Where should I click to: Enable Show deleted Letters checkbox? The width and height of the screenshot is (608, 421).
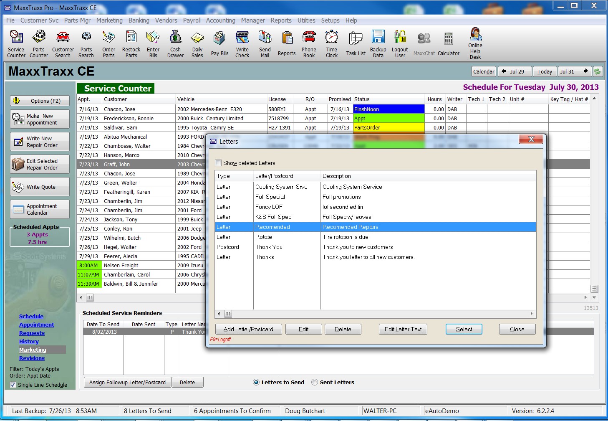pyautogui.click(x=218, y=163)
